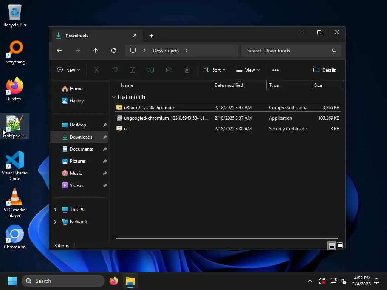Open the notifications bell
Screen dimensions: 387x290
[x=376, y=281]
